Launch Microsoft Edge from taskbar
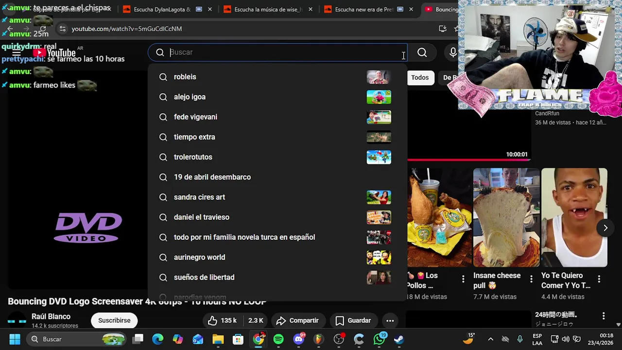The width and height of the screenshot is (622, 350). pos(158,339)
